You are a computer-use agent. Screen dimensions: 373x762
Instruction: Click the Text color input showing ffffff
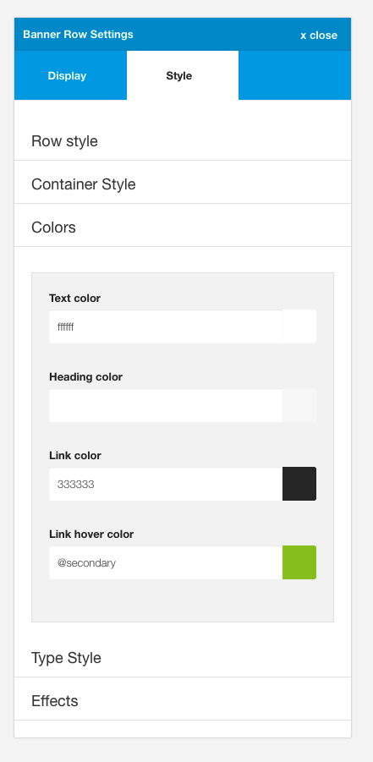(165, 327)
